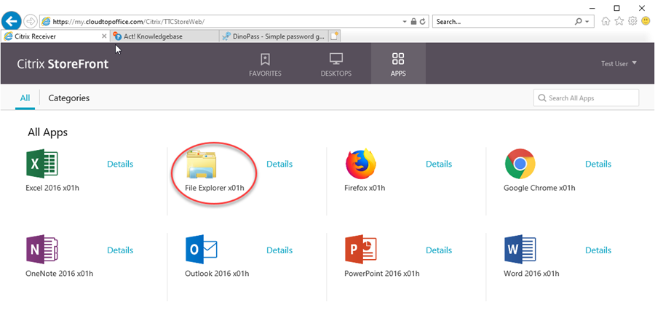Click the Google Chrome x01h label
This screenshot has height=329, width=655.
539,188
